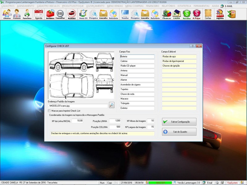Image resolution: width=247 pixels, height=185 pixels.
Task: Click the Suporte toolbar icon
Action: 220,14
